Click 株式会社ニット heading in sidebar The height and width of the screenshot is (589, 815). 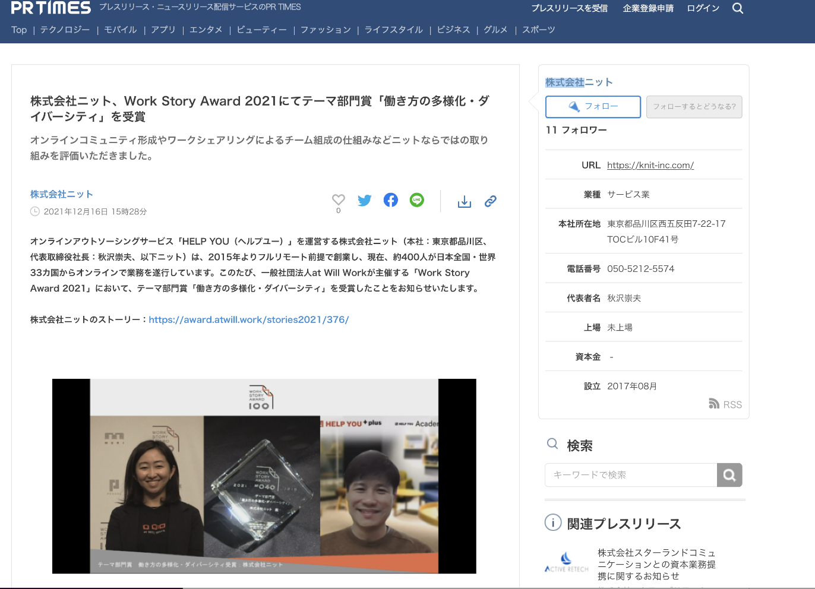(x=579, y=83)
